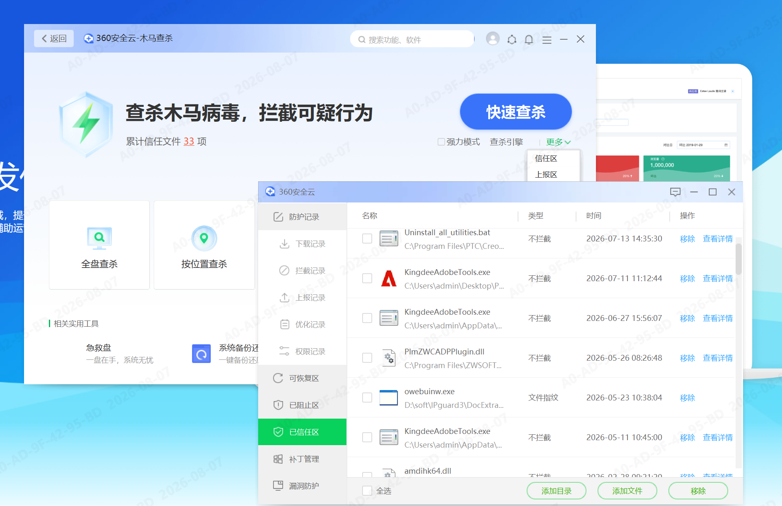Open the 系统备份还原 tool icon
The height and width of the screenshot is (506, 782).
click(201, 354)
